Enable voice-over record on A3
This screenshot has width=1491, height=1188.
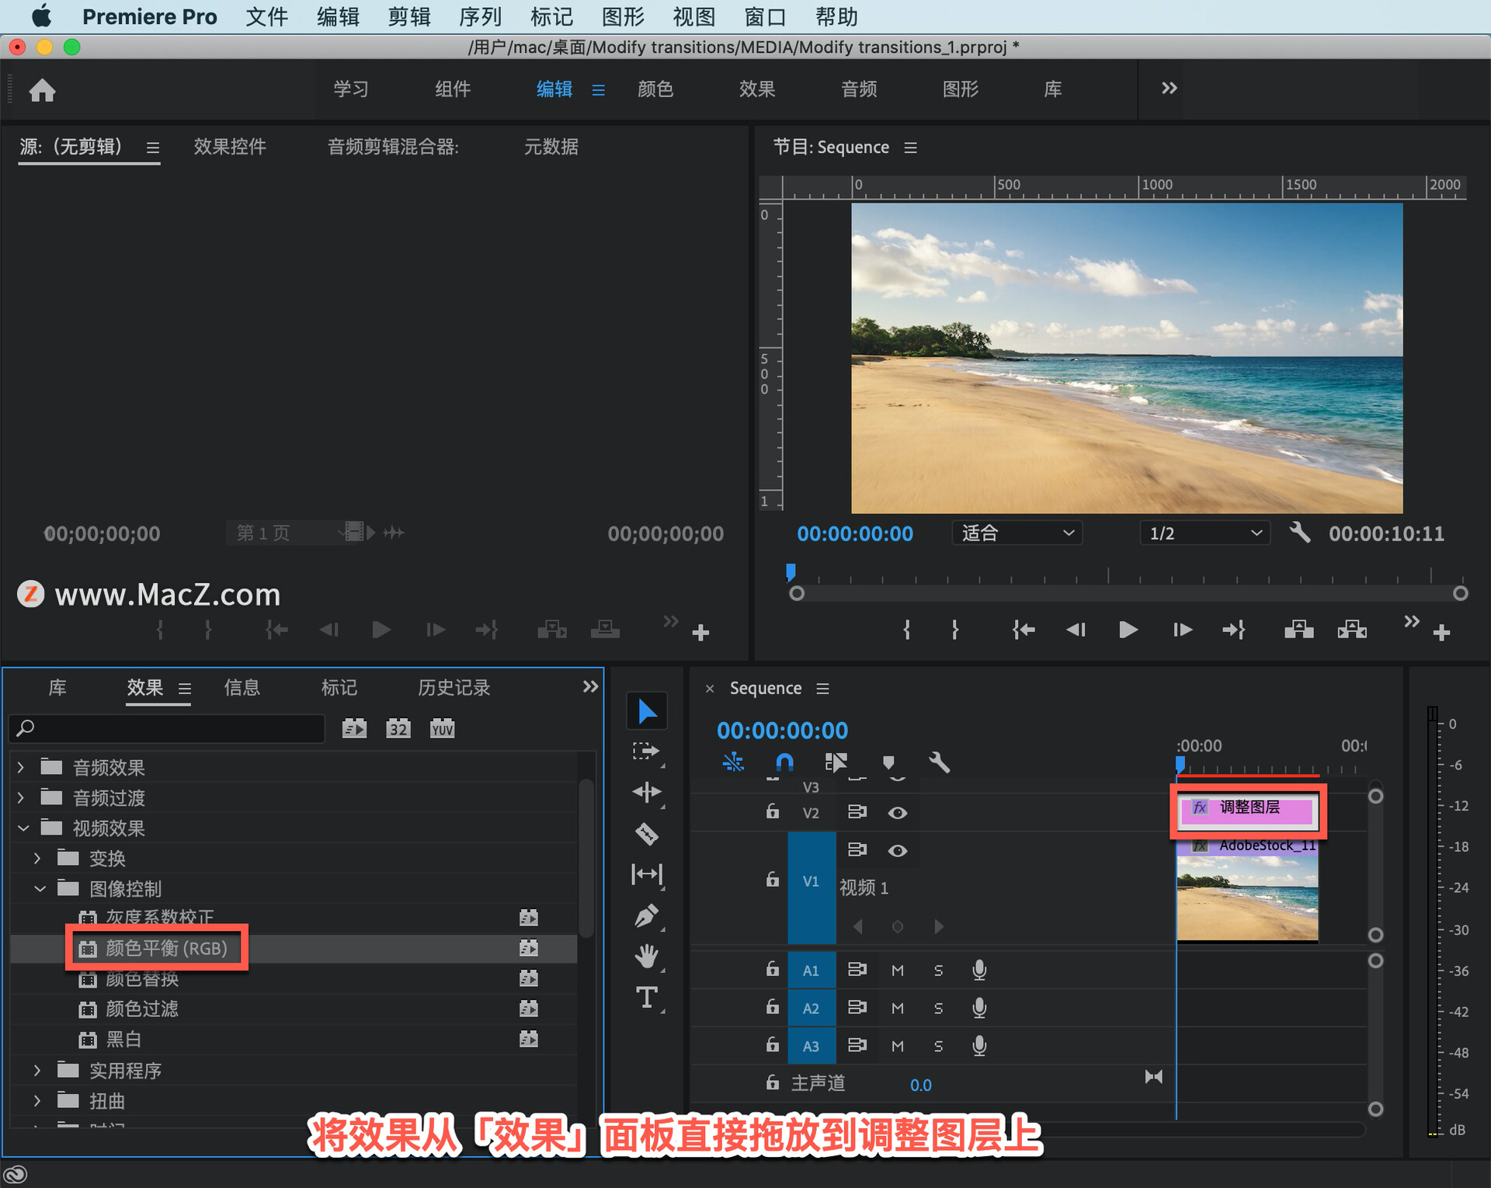(x=979, y=1046)
